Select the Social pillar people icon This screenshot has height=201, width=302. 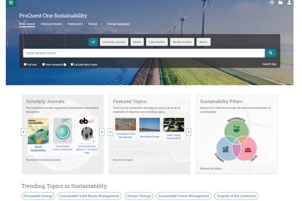[248, 149]
